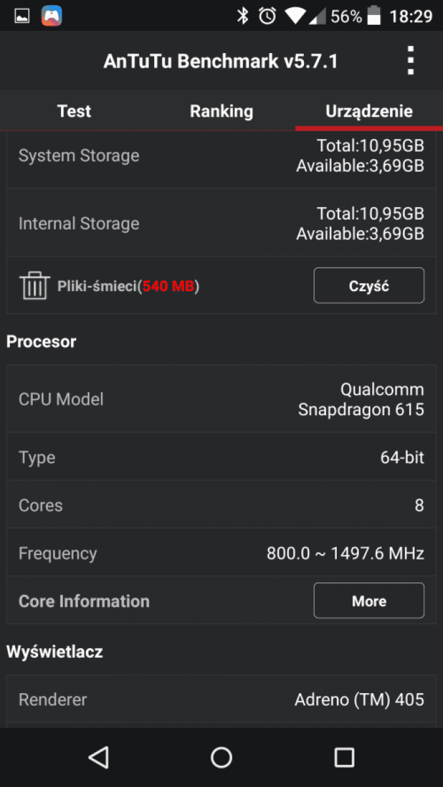Select the Internal Storage row
Image resolution: width=443 pixels, height=787 pixels.
tap(221, 223)
